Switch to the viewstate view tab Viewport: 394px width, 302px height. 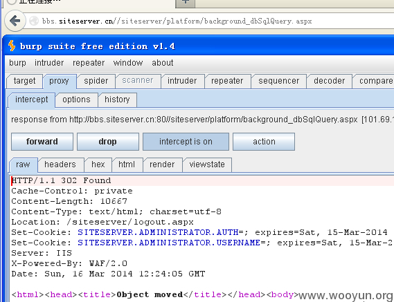[207, 164]
